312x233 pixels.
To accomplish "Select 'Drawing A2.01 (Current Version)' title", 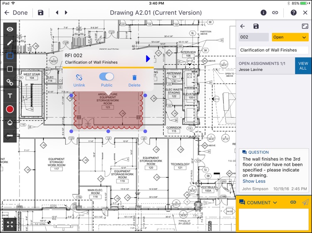I will 156,13.
